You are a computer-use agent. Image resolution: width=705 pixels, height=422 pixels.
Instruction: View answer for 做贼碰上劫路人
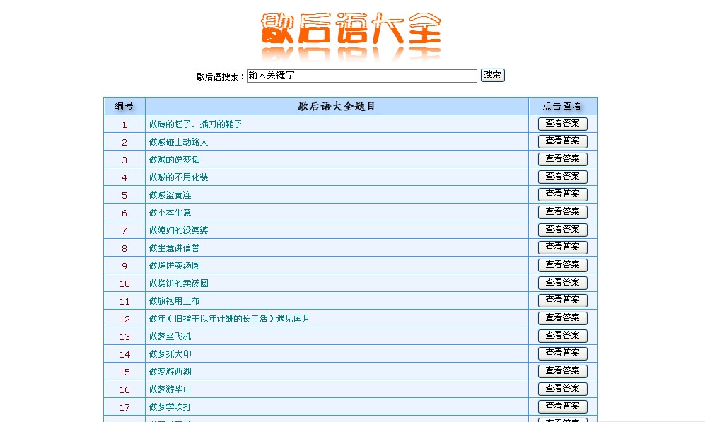[x=563, y=141]
